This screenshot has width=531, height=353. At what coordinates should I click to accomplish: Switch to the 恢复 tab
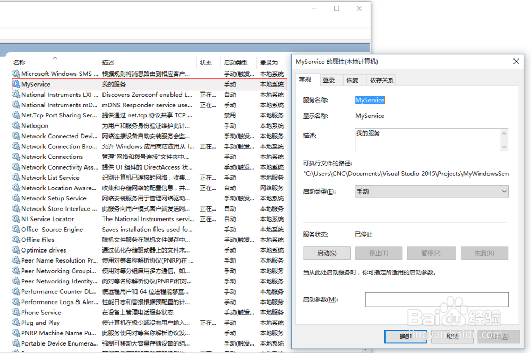pos(352,79)
